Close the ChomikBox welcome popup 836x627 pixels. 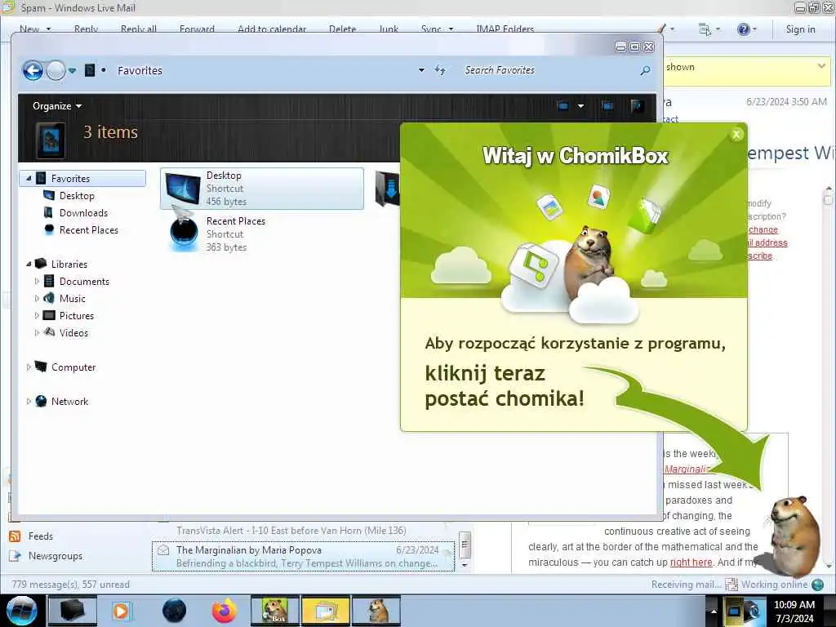point(736,135)
